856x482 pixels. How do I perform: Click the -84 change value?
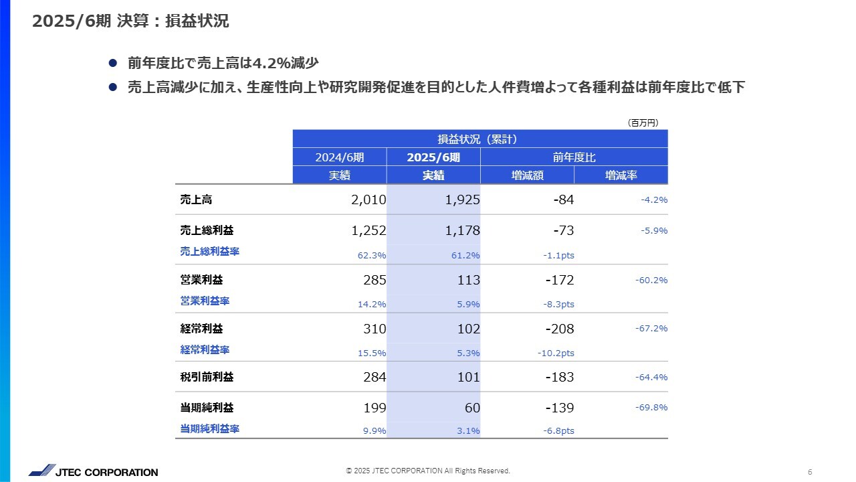point(563,200)
